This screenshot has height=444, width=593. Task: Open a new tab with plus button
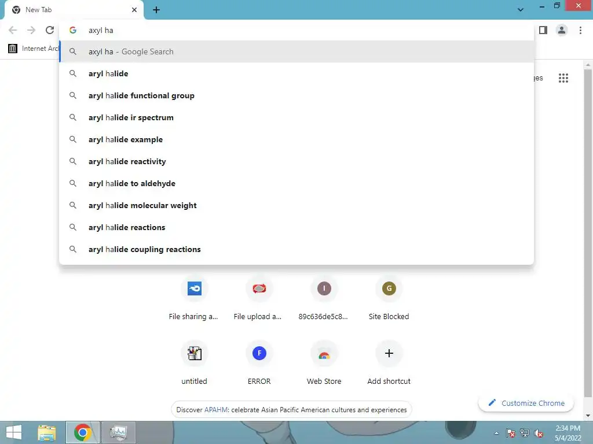coord(156,10)
